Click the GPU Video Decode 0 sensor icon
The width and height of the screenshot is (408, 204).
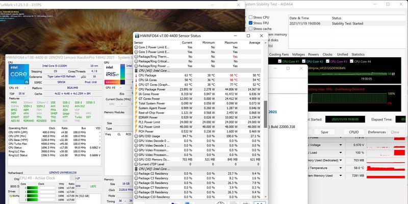click(136, 141)
